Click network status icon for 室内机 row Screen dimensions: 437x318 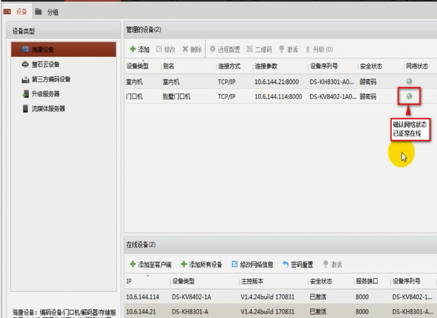[410, 82]
